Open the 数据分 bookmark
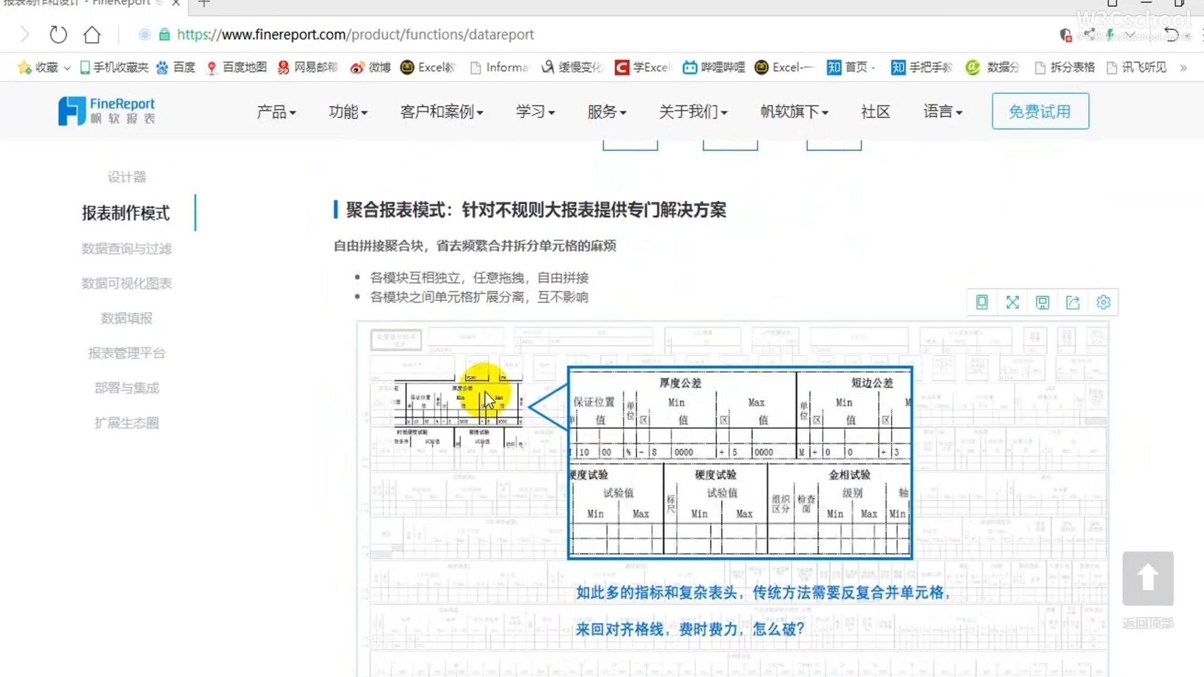1204x677 pixels. (993, 67)
